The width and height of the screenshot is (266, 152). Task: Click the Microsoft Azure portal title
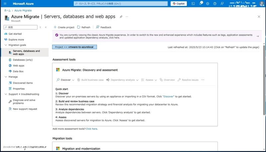click(x=23, y=4)
